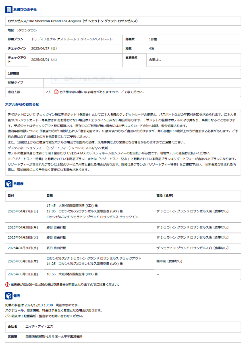
Task: Select the ホテルからのお知らせ heading
Action: [22, 104]
